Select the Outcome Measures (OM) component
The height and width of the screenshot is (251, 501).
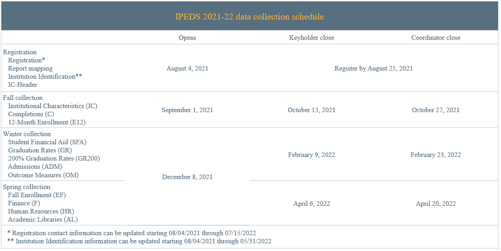point(43,175)
